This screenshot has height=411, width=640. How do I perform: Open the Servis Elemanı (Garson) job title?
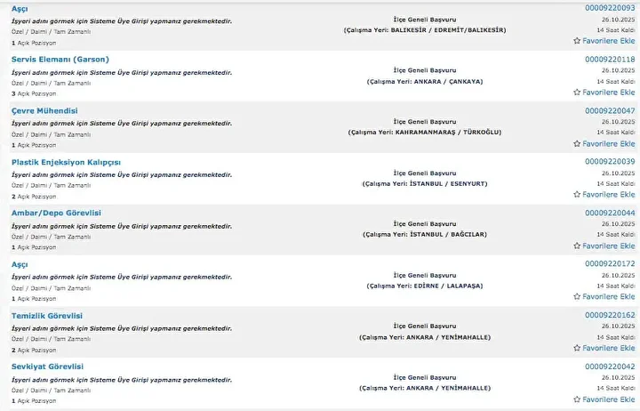60,60
